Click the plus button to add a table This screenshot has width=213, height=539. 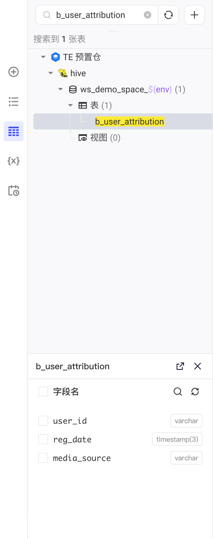(194, 15)
